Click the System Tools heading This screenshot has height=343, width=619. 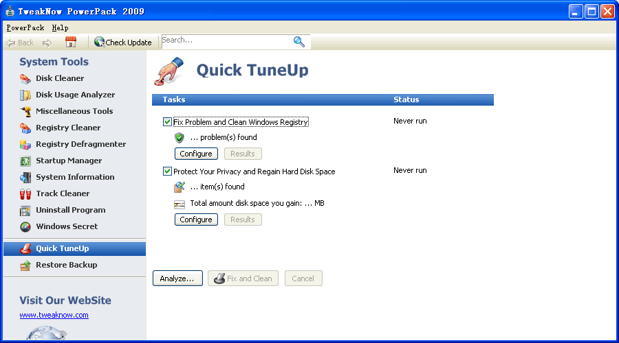(54, 62)
